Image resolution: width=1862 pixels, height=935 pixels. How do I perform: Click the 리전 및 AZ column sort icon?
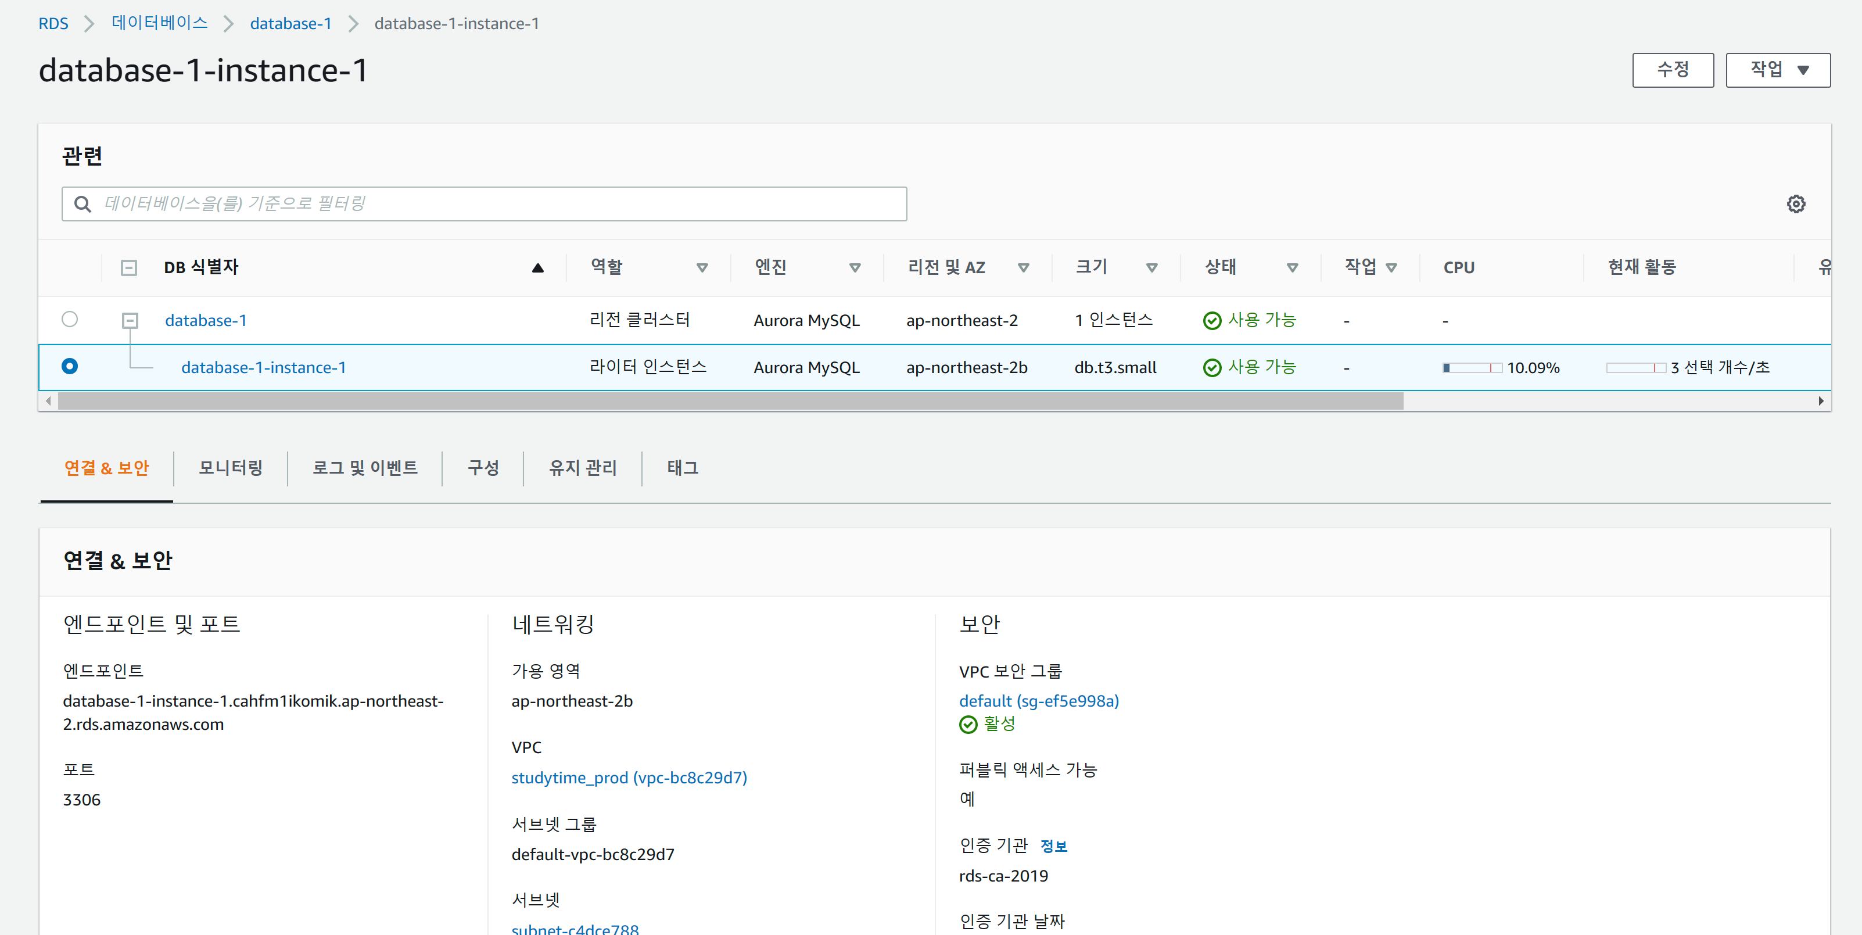coord(1023,267)
